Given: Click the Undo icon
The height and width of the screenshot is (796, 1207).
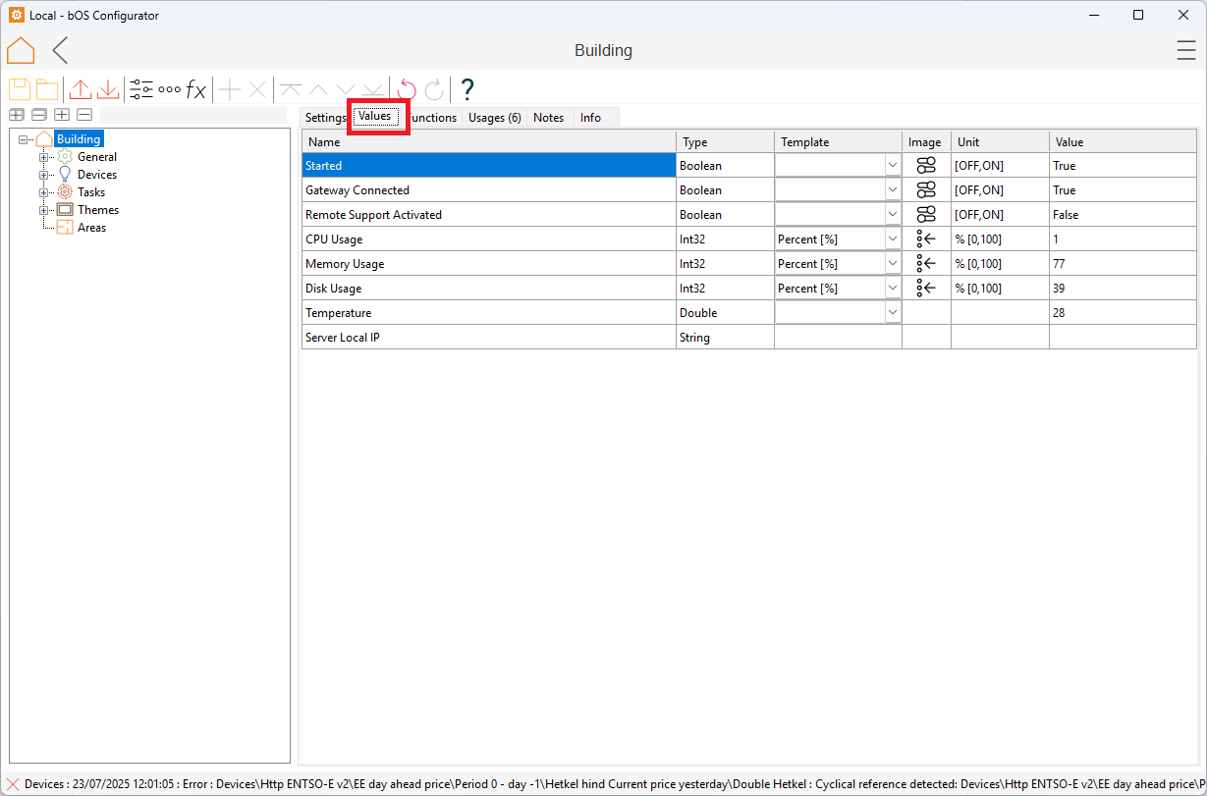Looking at the screenshot, I should pyautogui.click(x=407, y=89).
